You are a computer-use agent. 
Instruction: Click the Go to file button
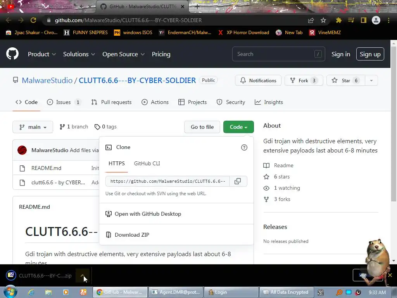[202, 127]
